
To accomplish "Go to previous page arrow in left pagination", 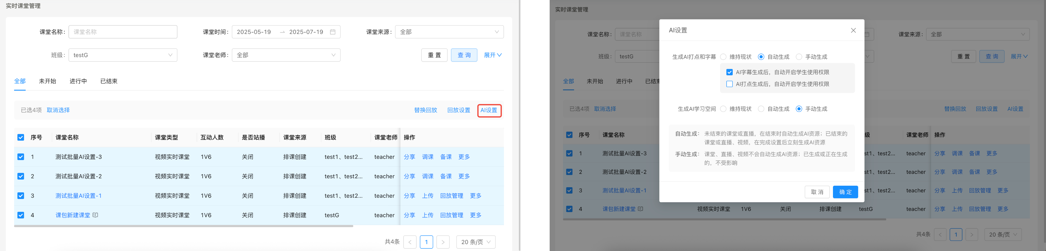I will (x=410, y=242).
